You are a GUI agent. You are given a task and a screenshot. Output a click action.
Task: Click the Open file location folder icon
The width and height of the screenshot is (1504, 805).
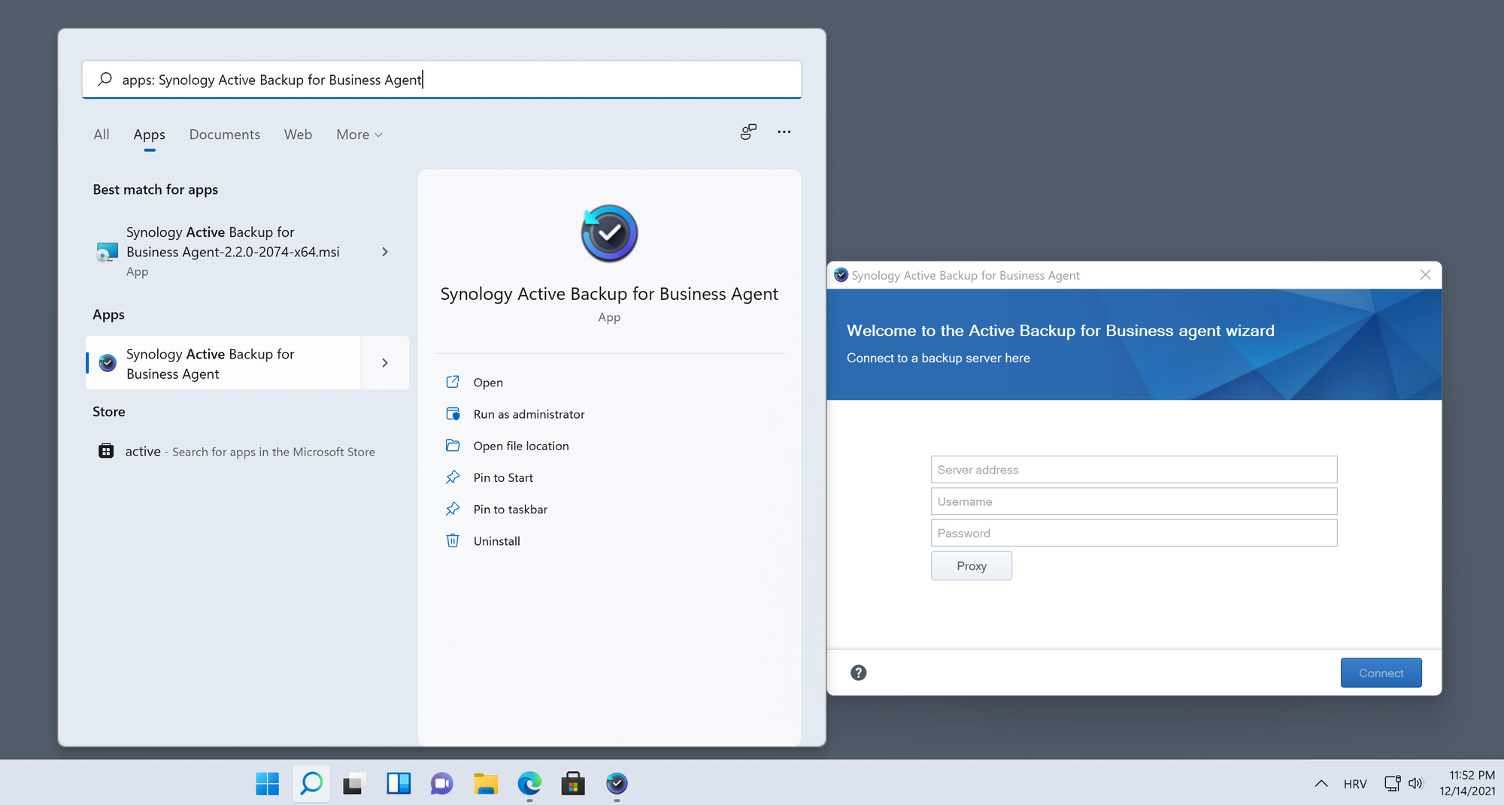[x=453, y=445]
